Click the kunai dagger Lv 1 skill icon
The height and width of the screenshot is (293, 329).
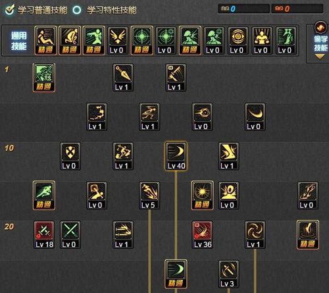tap(123, 78)
